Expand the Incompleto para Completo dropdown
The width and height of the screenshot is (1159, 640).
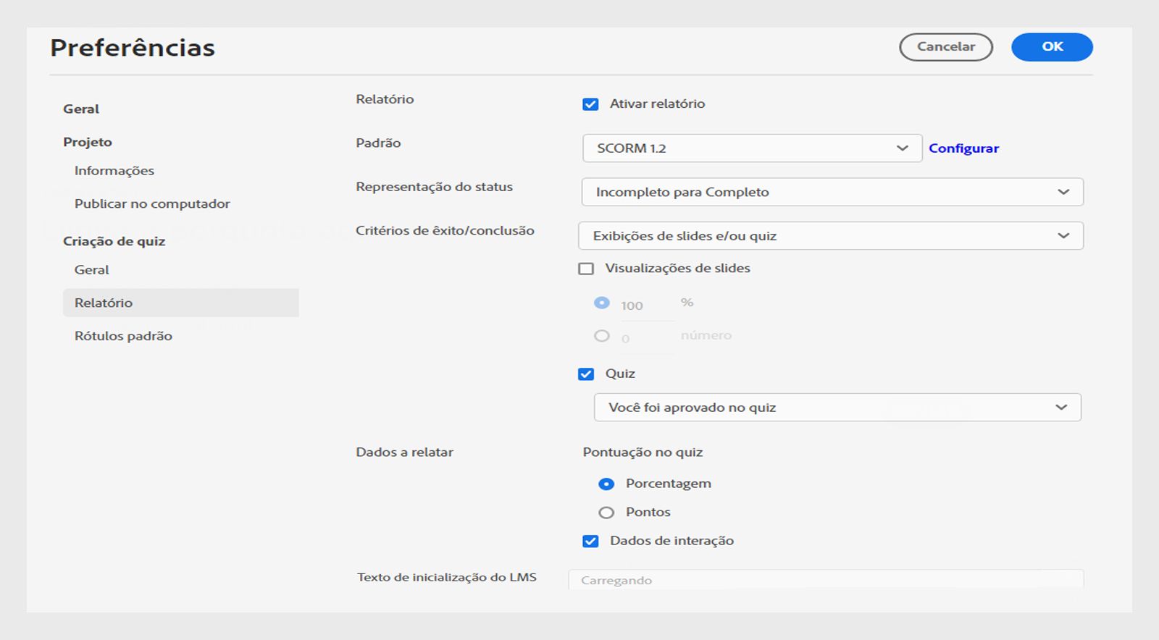(832, 193)
